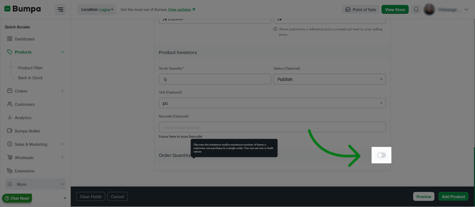
Task: Click the Bumpa logo
Action: [23, 9]
